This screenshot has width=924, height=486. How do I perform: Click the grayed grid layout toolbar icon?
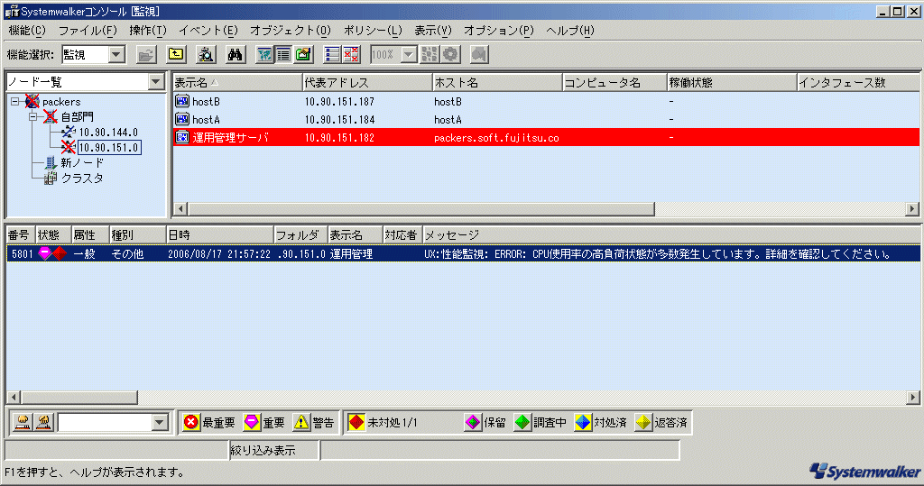tap(430, 55)
